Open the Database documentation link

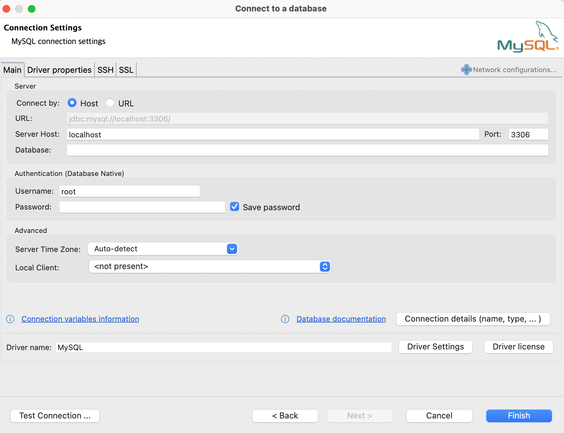click(x=341, y=319)
